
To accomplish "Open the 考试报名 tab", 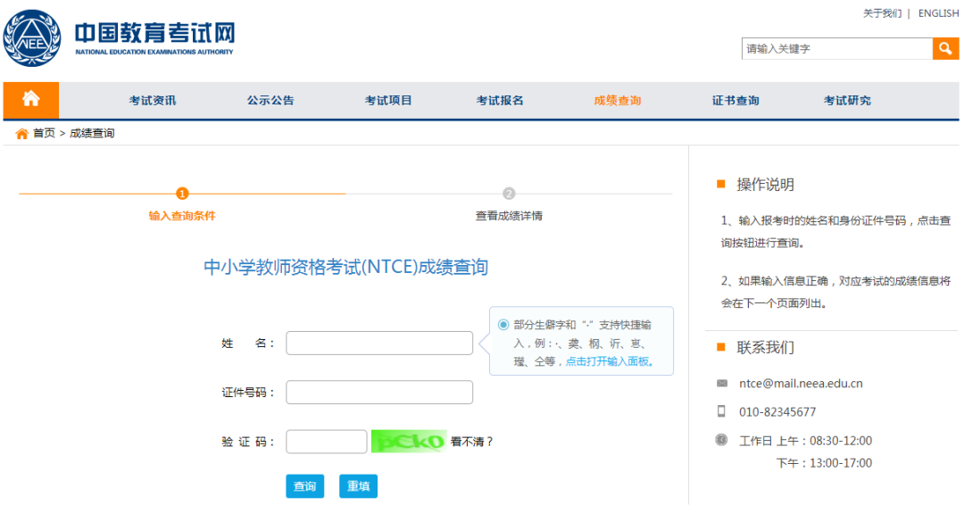I will (x=503, y=100).
